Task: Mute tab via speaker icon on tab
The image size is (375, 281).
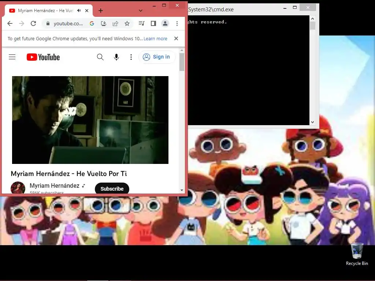Action: (79, 11)
